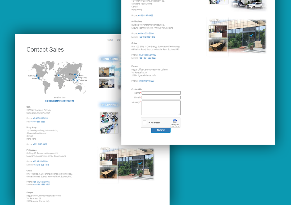
Task: Click Europe phone link +39 039 8901639
Action: (x=146, y=81)
